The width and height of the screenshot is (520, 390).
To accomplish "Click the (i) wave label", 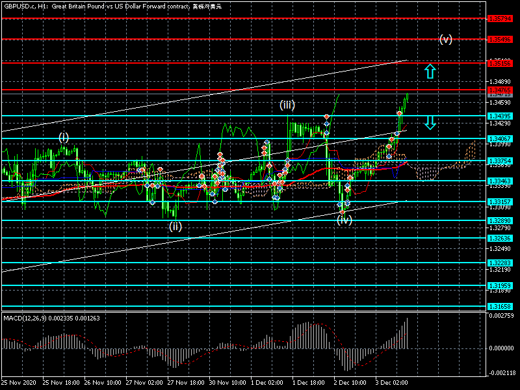I will [x=64, y=137].
